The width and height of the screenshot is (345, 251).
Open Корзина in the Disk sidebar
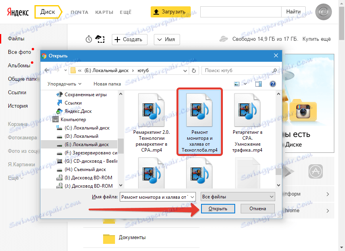(17, 124)
